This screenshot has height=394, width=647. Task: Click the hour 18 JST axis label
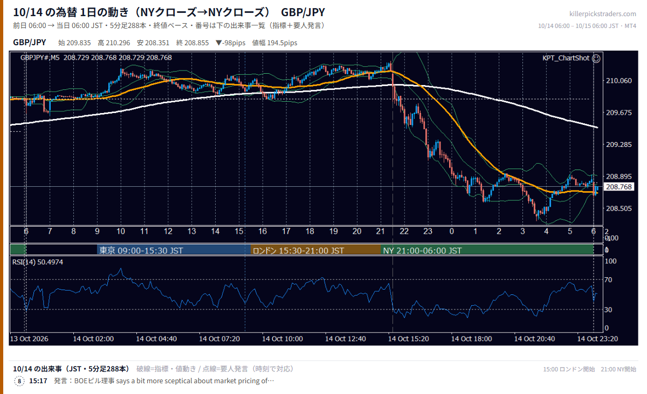click(310, 231)
